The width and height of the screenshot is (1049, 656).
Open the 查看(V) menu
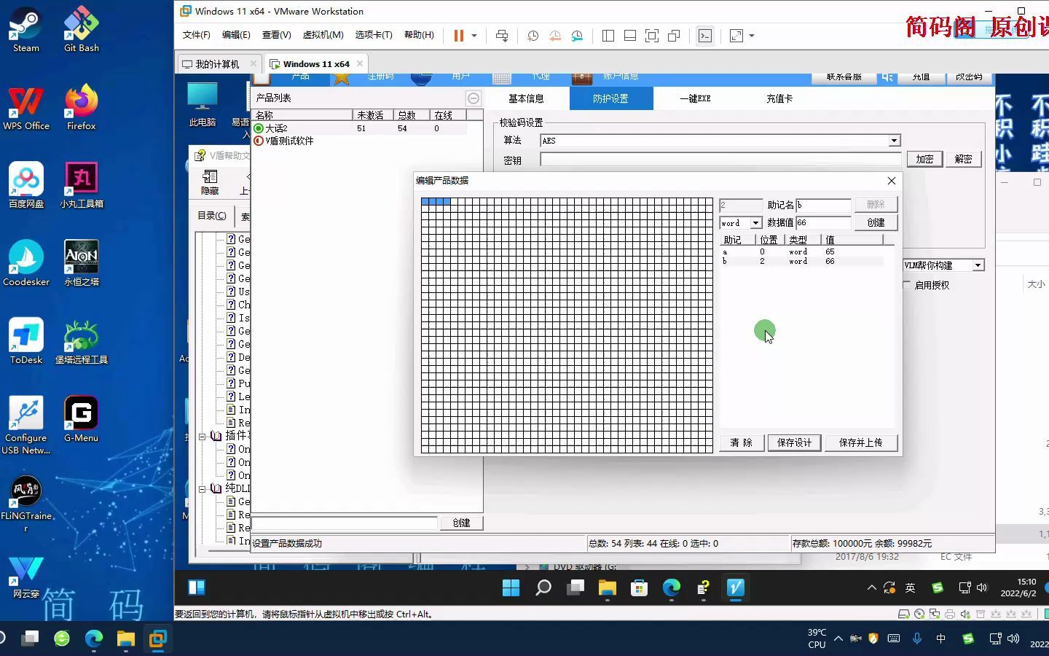[x=276, y=35]
